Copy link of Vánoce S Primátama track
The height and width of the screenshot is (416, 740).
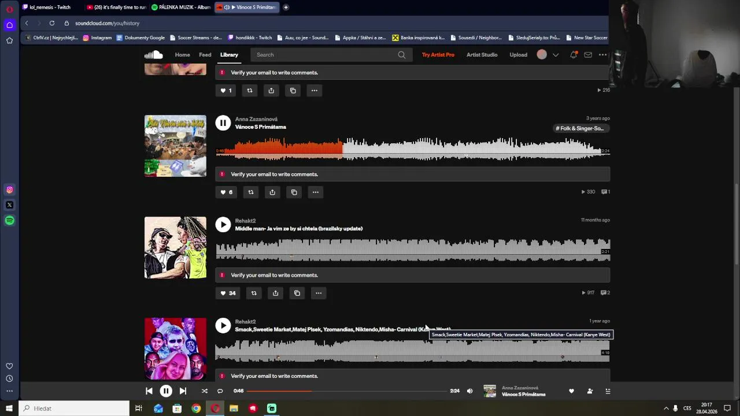point(294,192)
